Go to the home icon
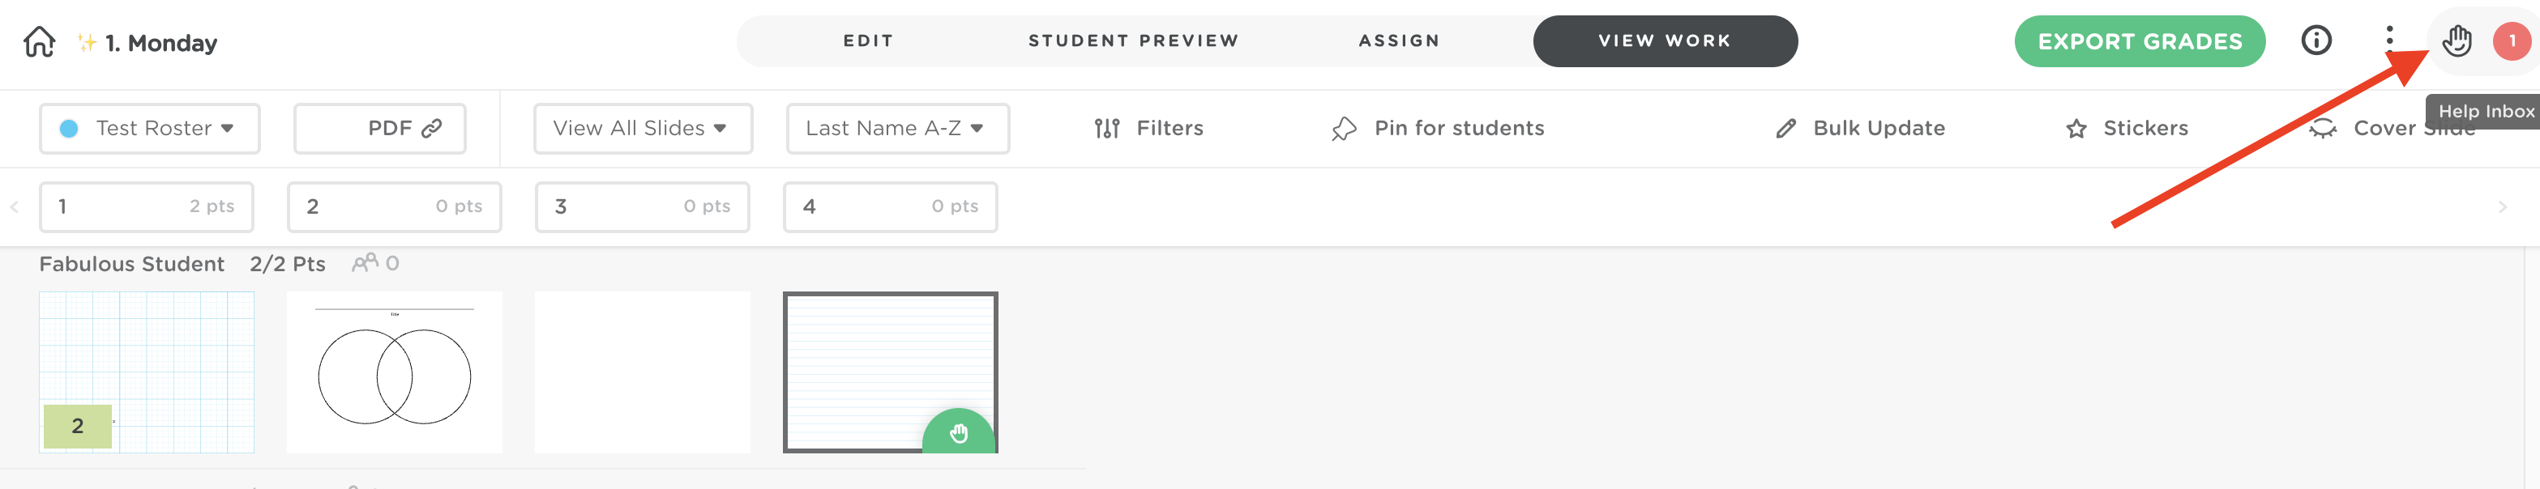The width and height of the screenshot is (2540, 489). click(40, 42)
